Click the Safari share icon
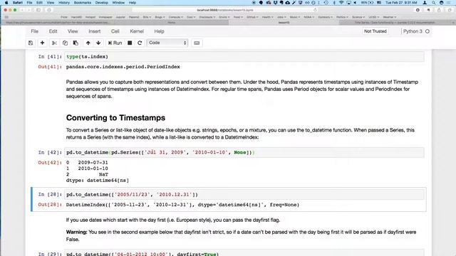The image size is (456, 256). point(439,10)
